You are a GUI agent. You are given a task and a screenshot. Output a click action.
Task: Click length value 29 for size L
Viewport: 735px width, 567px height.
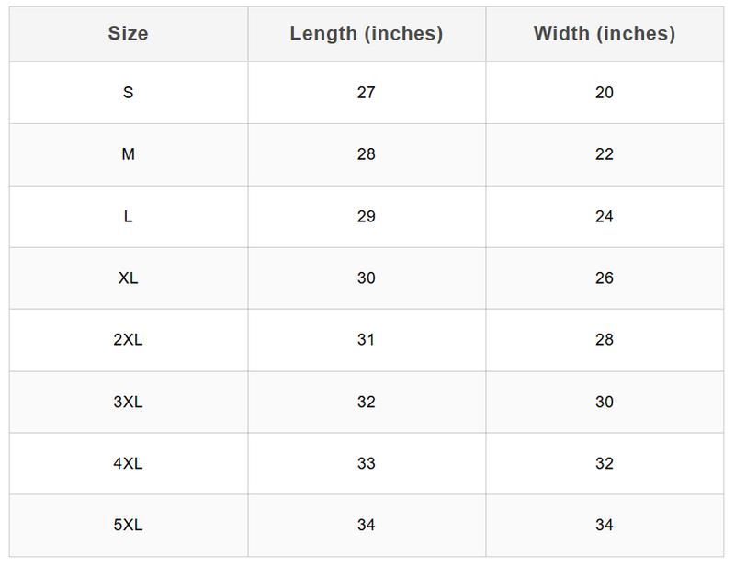366,217
